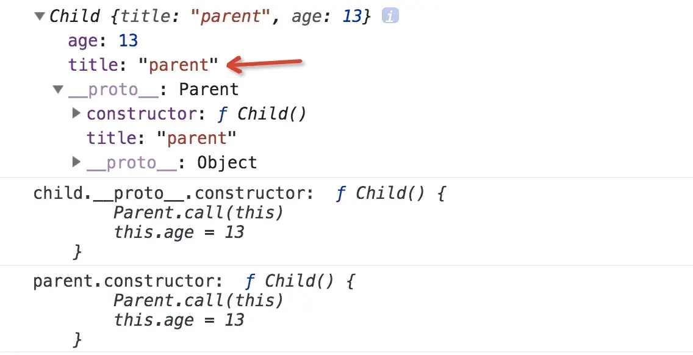This screenshot has width=693, height=355.
Task: Click the child.__proto__.constructor: log label
Action: click(173, 194)
